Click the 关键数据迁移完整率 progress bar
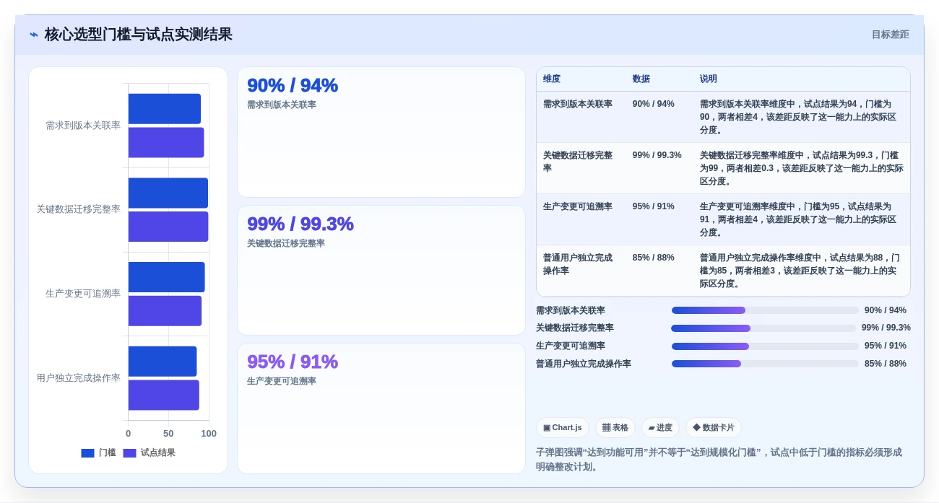 763,328
